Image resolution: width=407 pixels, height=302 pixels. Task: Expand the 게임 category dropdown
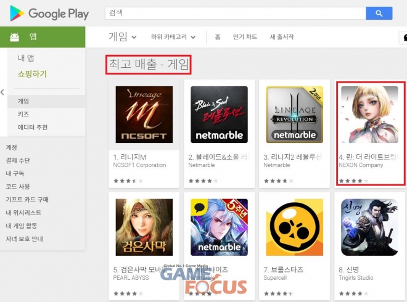(x=122, y=36)
